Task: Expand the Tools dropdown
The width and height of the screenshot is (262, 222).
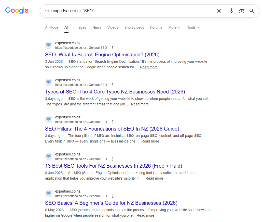Action: pos(193,27)
